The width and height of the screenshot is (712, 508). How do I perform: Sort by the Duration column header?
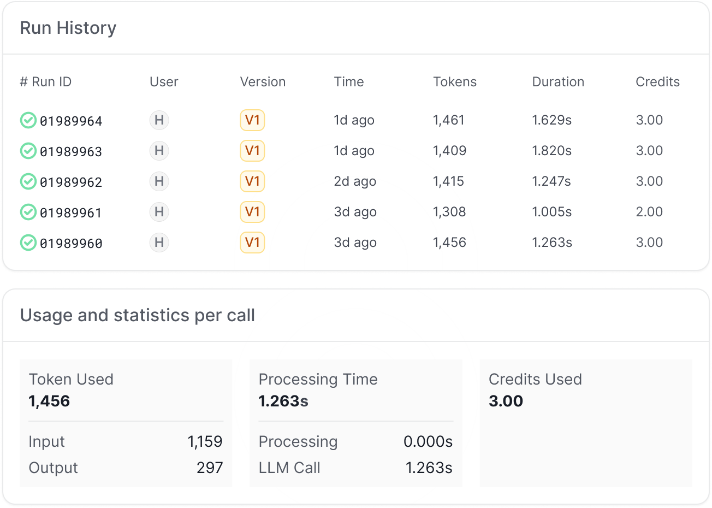click(557, 82)
